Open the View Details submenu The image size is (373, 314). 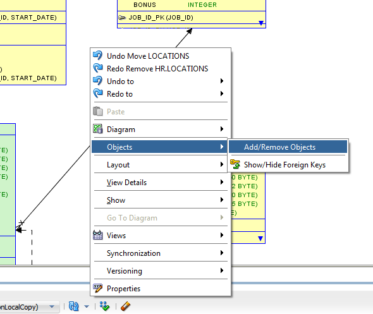click(x=161, y=183)
